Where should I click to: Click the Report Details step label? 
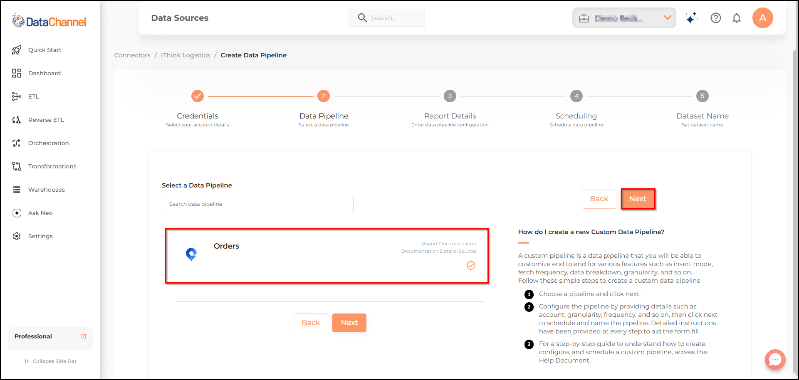pos(450,116)
